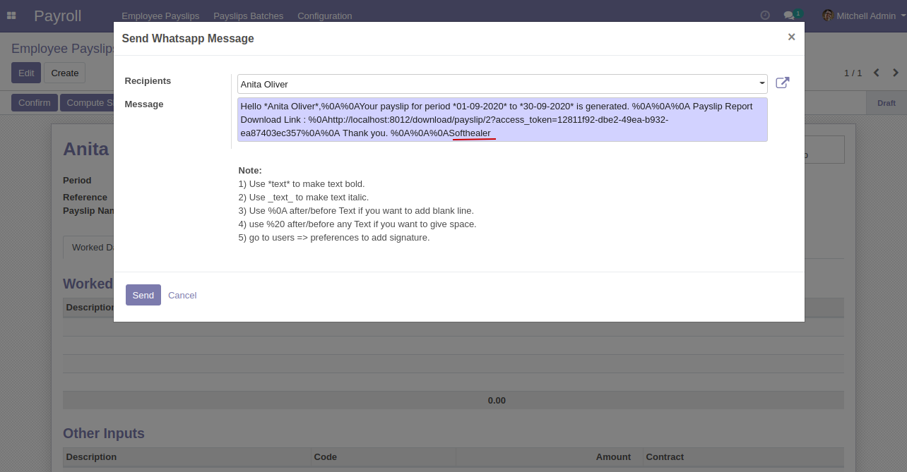Image resolution: width=907 pixels, height=472 pixels.
Task: Click the Draft status indicator
Action: point(887,103)
